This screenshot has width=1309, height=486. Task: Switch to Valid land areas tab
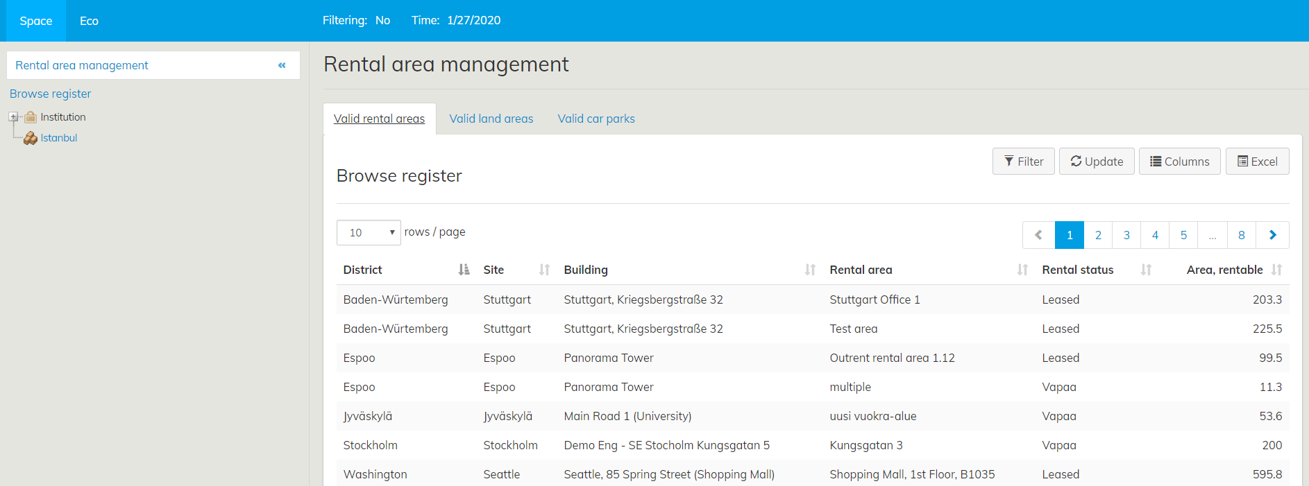(x=491, y=119)
